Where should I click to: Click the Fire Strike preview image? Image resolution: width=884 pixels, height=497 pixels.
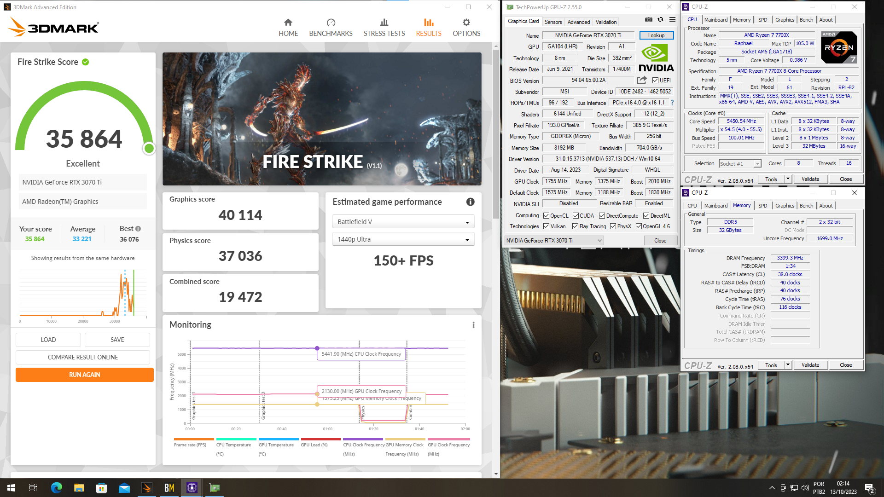coord(322,119)
